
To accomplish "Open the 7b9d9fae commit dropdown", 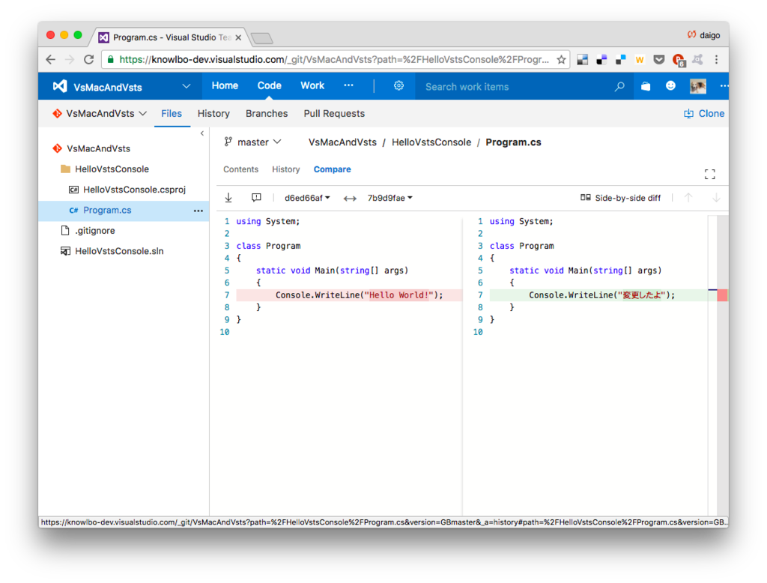I will 389,198.
